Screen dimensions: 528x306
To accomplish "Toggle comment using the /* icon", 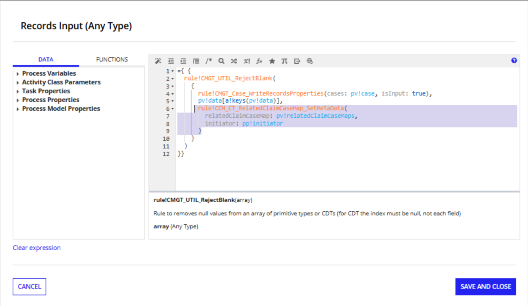I will click(209, 61).
